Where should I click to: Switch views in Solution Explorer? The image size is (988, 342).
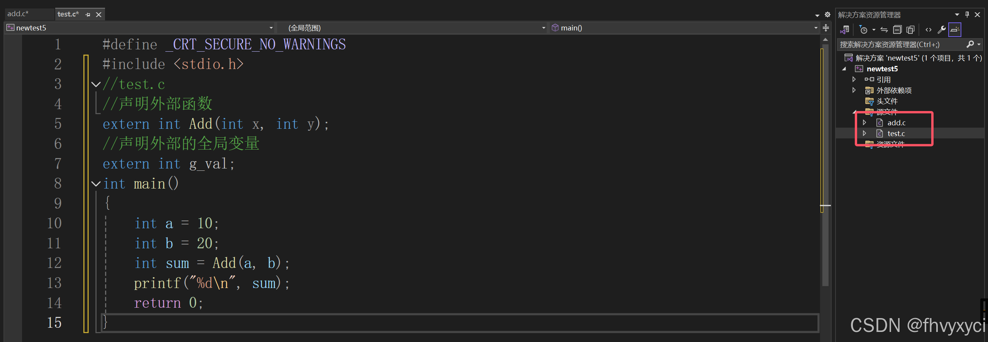point(845,30)
